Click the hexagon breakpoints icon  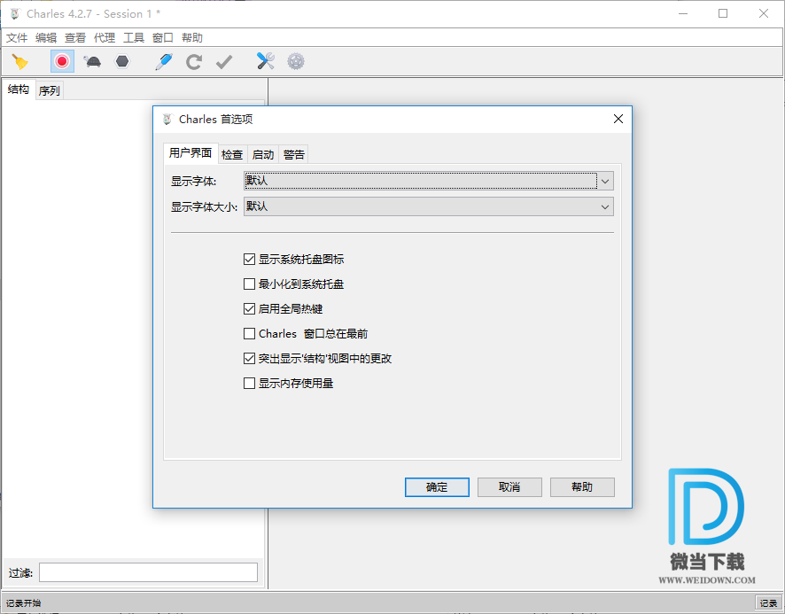(122, 62)
